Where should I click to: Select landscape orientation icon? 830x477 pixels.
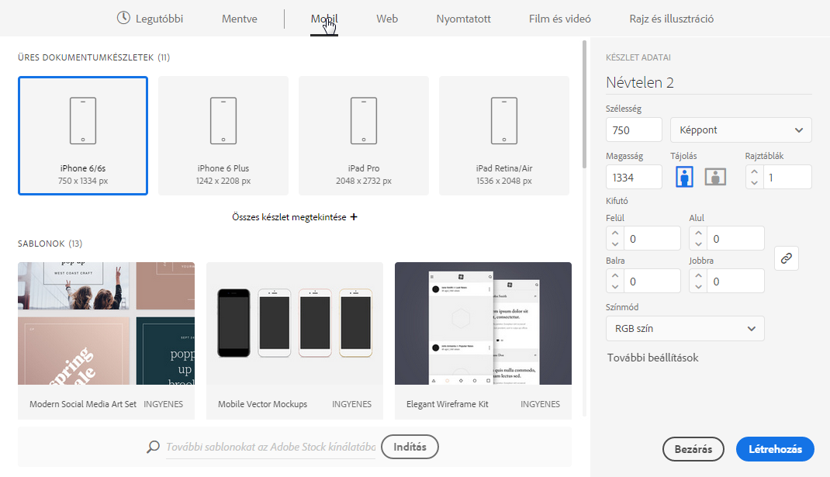pyautogui.click(x=715, y=177)
